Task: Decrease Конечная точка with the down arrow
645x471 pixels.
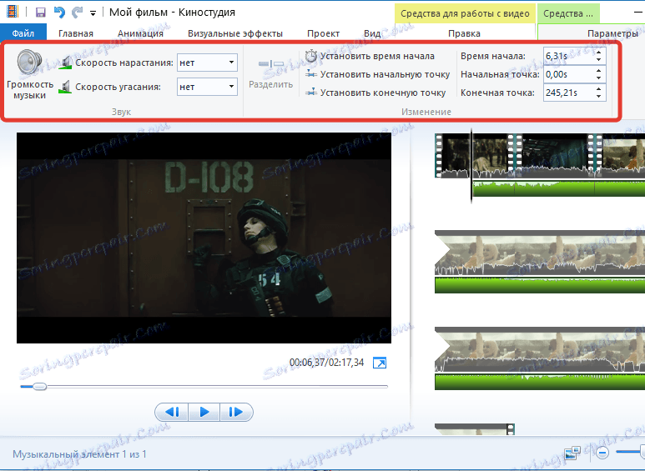Action: click(599, 97)
